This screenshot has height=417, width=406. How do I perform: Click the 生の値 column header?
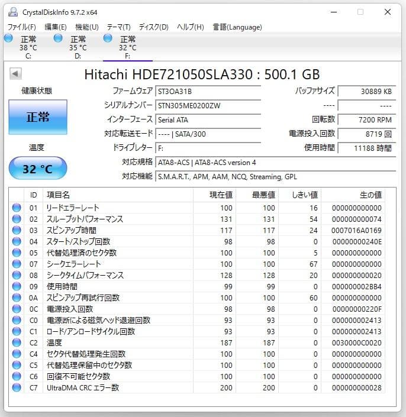[x=353, y=195]
